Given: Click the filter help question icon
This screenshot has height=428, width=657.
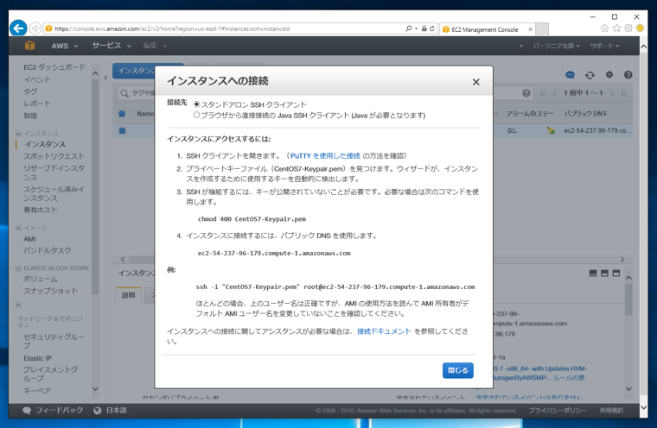Looking at the screenshot, I should 526,93.
